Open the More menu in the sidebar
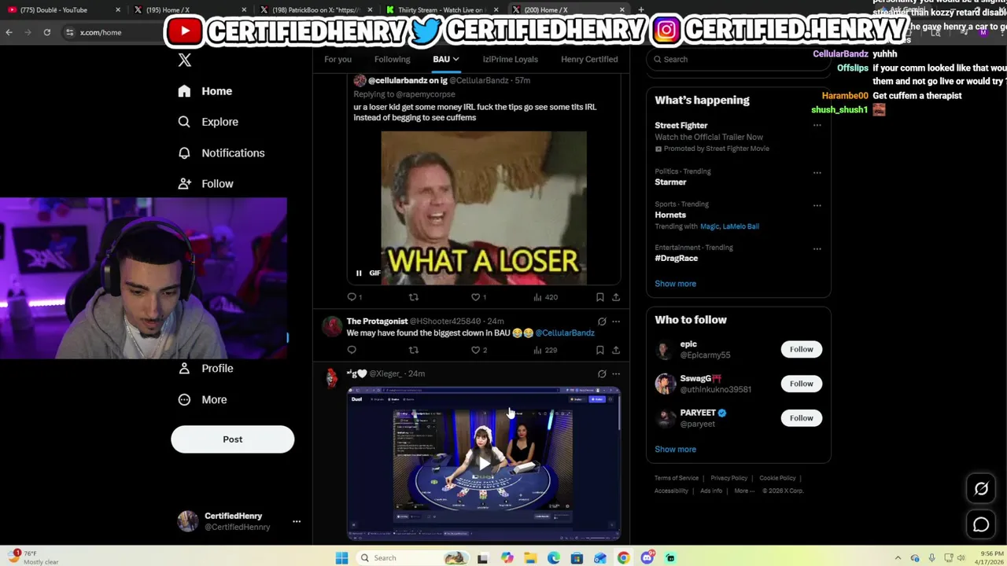This screenshot has width=1007, height=566. pos(202,400)
